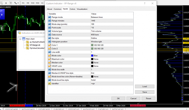Open the Visualization tab
The width and height of the screenshot is (189, 110).
82,9
